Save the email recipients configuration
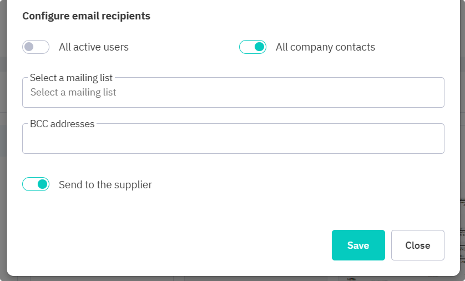The width and height of the screenshot is (465, 281). coord(358,245)
